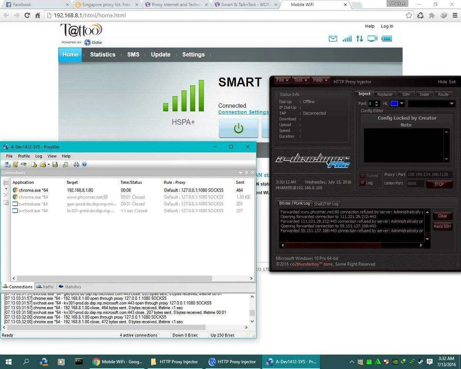The height and width of the screenshot is (369, 461).
Task: Toggle the Log checkbox in HTTP Proxy Injector
Action: click(x=362, y=183)
